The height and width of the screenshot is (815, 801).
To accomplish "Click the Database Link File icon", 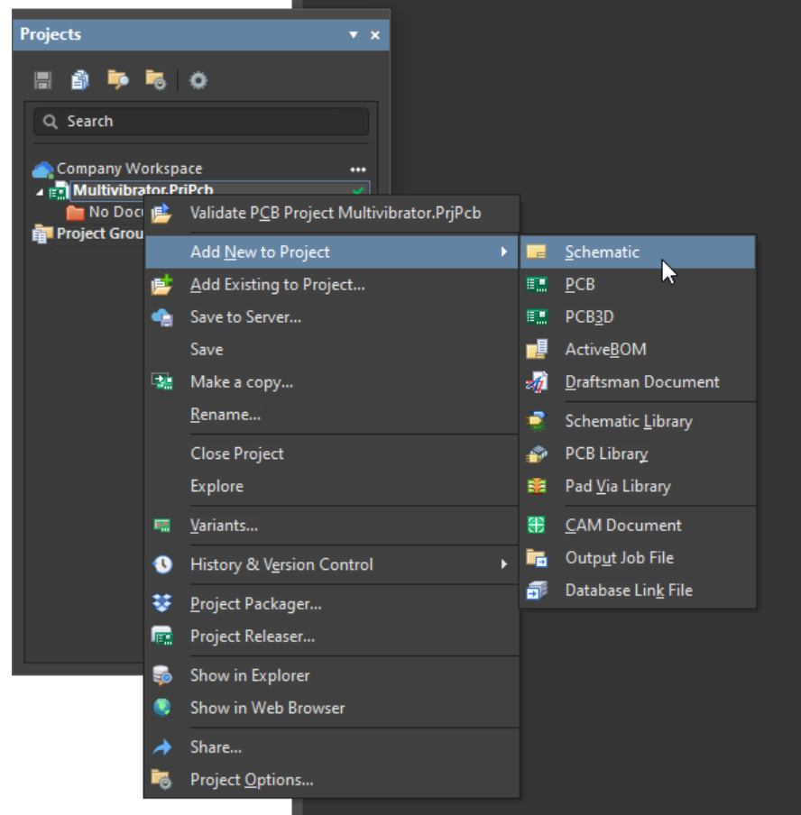I will point(537,591).
